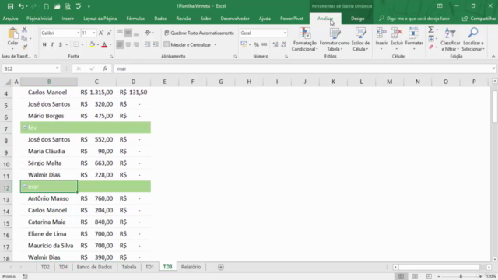Open the Arquivo menu

click(10, 19)
